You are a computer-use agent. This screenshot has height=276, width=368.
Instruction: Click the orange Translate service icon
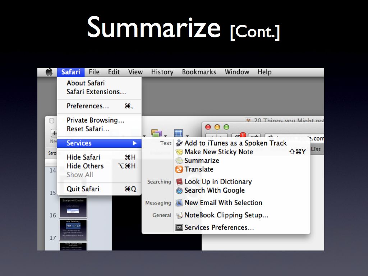(179, 169)
